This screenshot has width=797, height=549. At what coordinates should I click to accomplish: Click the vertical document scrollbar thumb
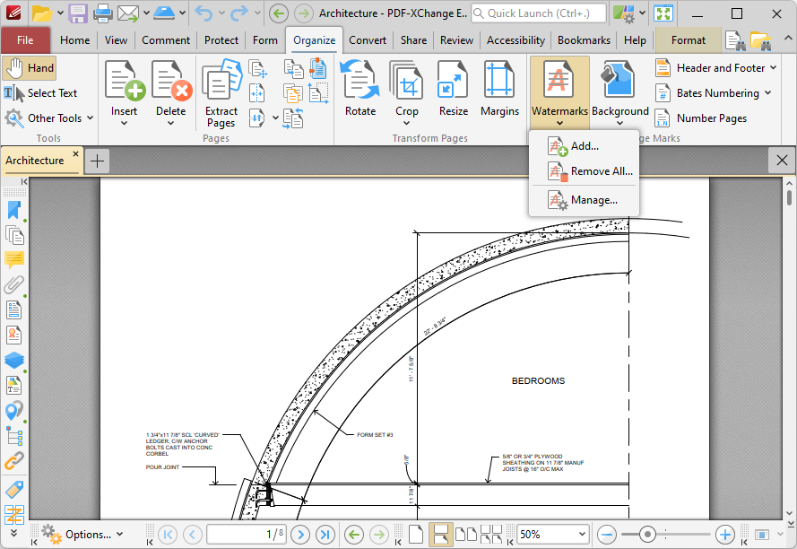tap(789, 197)
